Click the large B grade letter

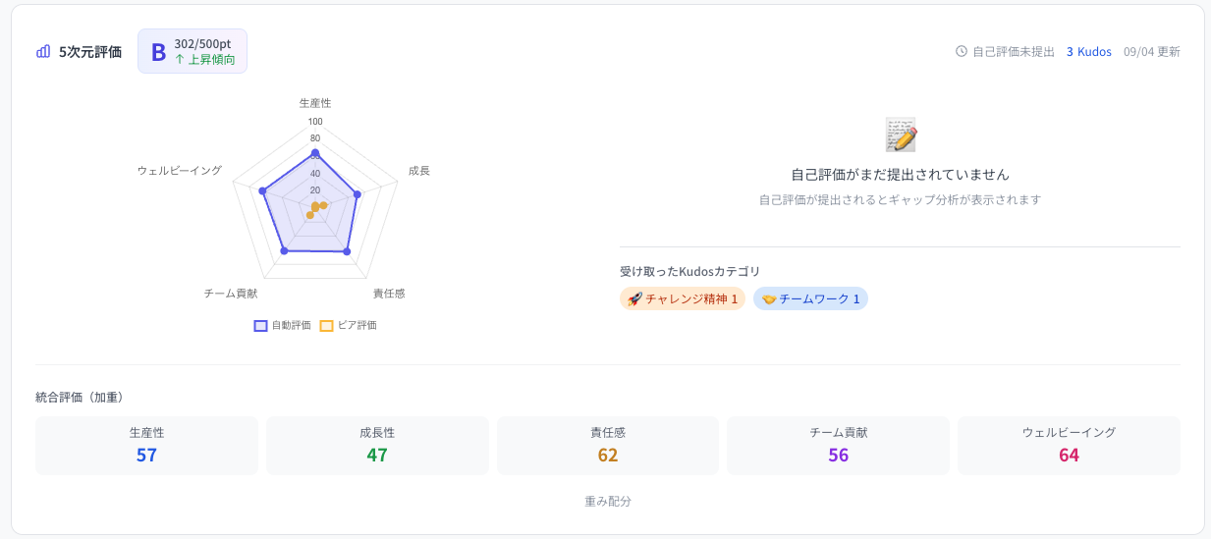coord(158,52)
